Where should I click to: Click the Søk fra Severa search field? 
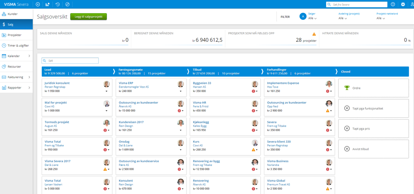357,4
